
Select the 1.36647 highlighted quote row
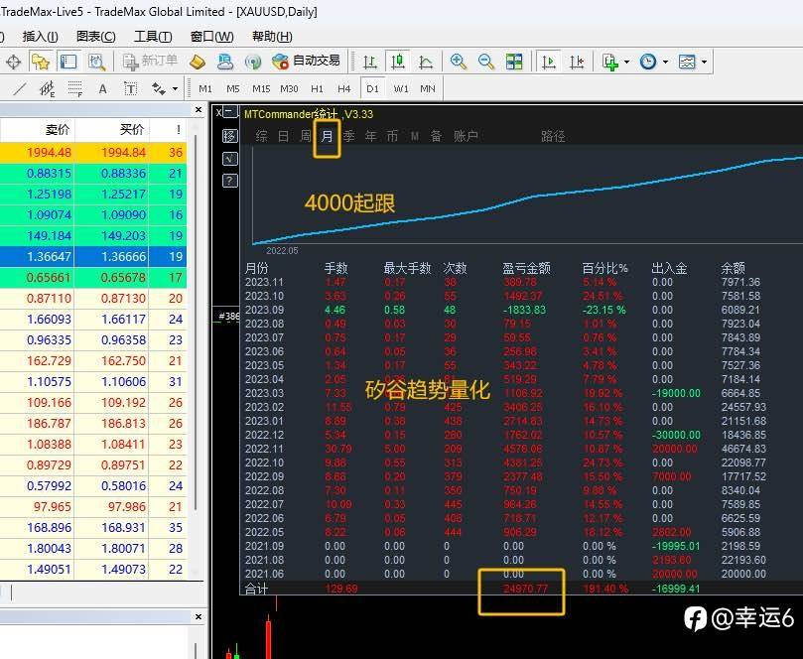pos(93,256)
